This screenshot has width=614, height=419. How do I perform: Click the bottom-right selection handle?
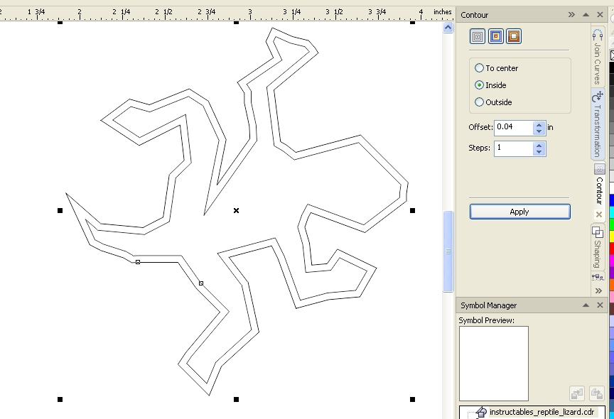412,399
